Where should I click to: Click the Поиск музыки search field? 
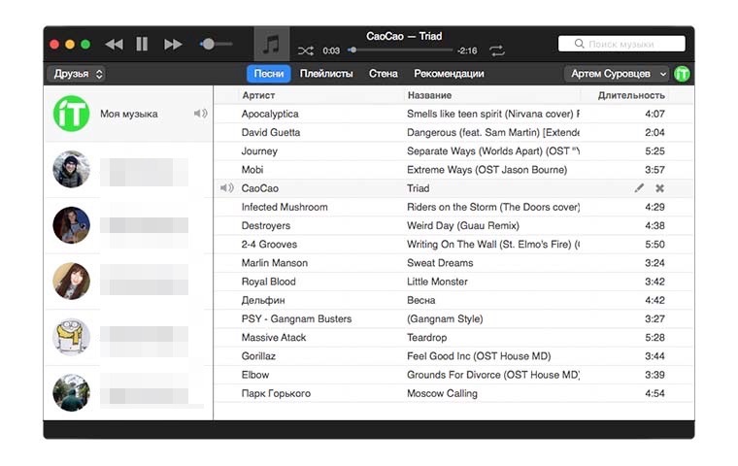(x=621, y=44)
